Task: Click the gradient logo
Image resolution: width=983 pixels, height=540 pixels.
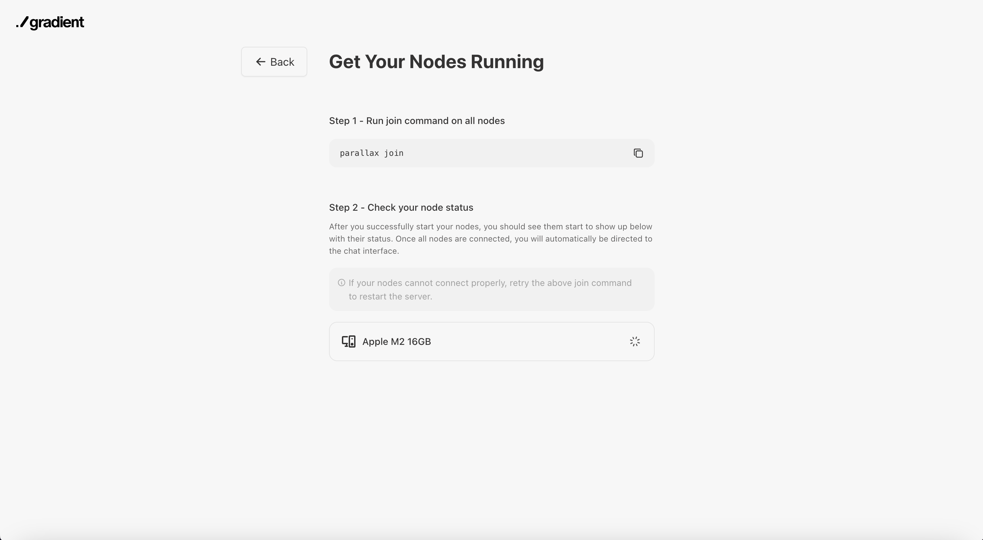Action: click(x=50, y=22)
